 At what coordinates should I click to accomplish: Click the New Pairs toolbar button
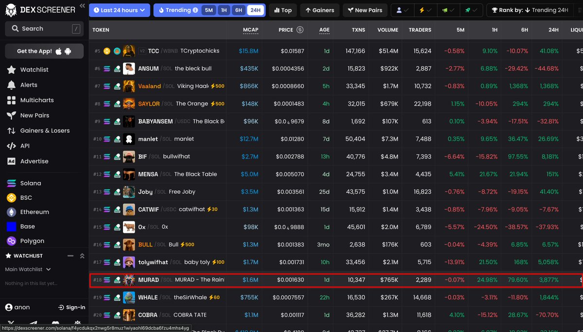point(365,10)
